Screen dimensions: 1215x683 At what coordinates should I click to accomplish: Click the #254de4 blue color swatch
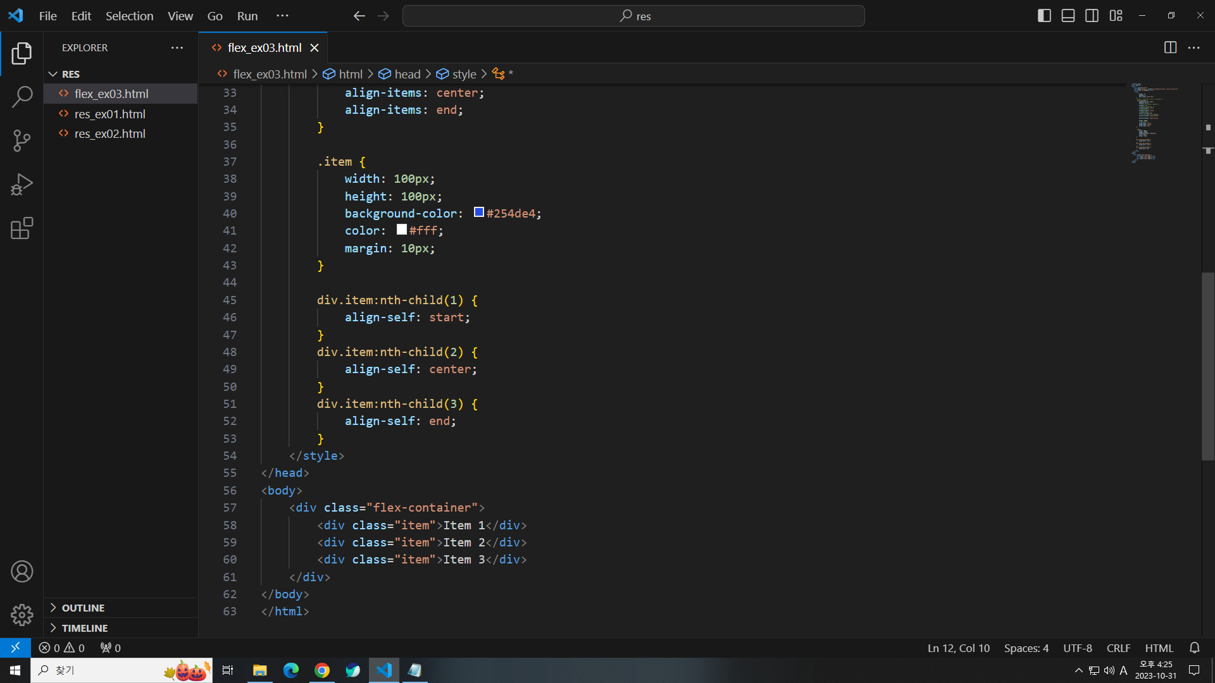click(479, 212)
